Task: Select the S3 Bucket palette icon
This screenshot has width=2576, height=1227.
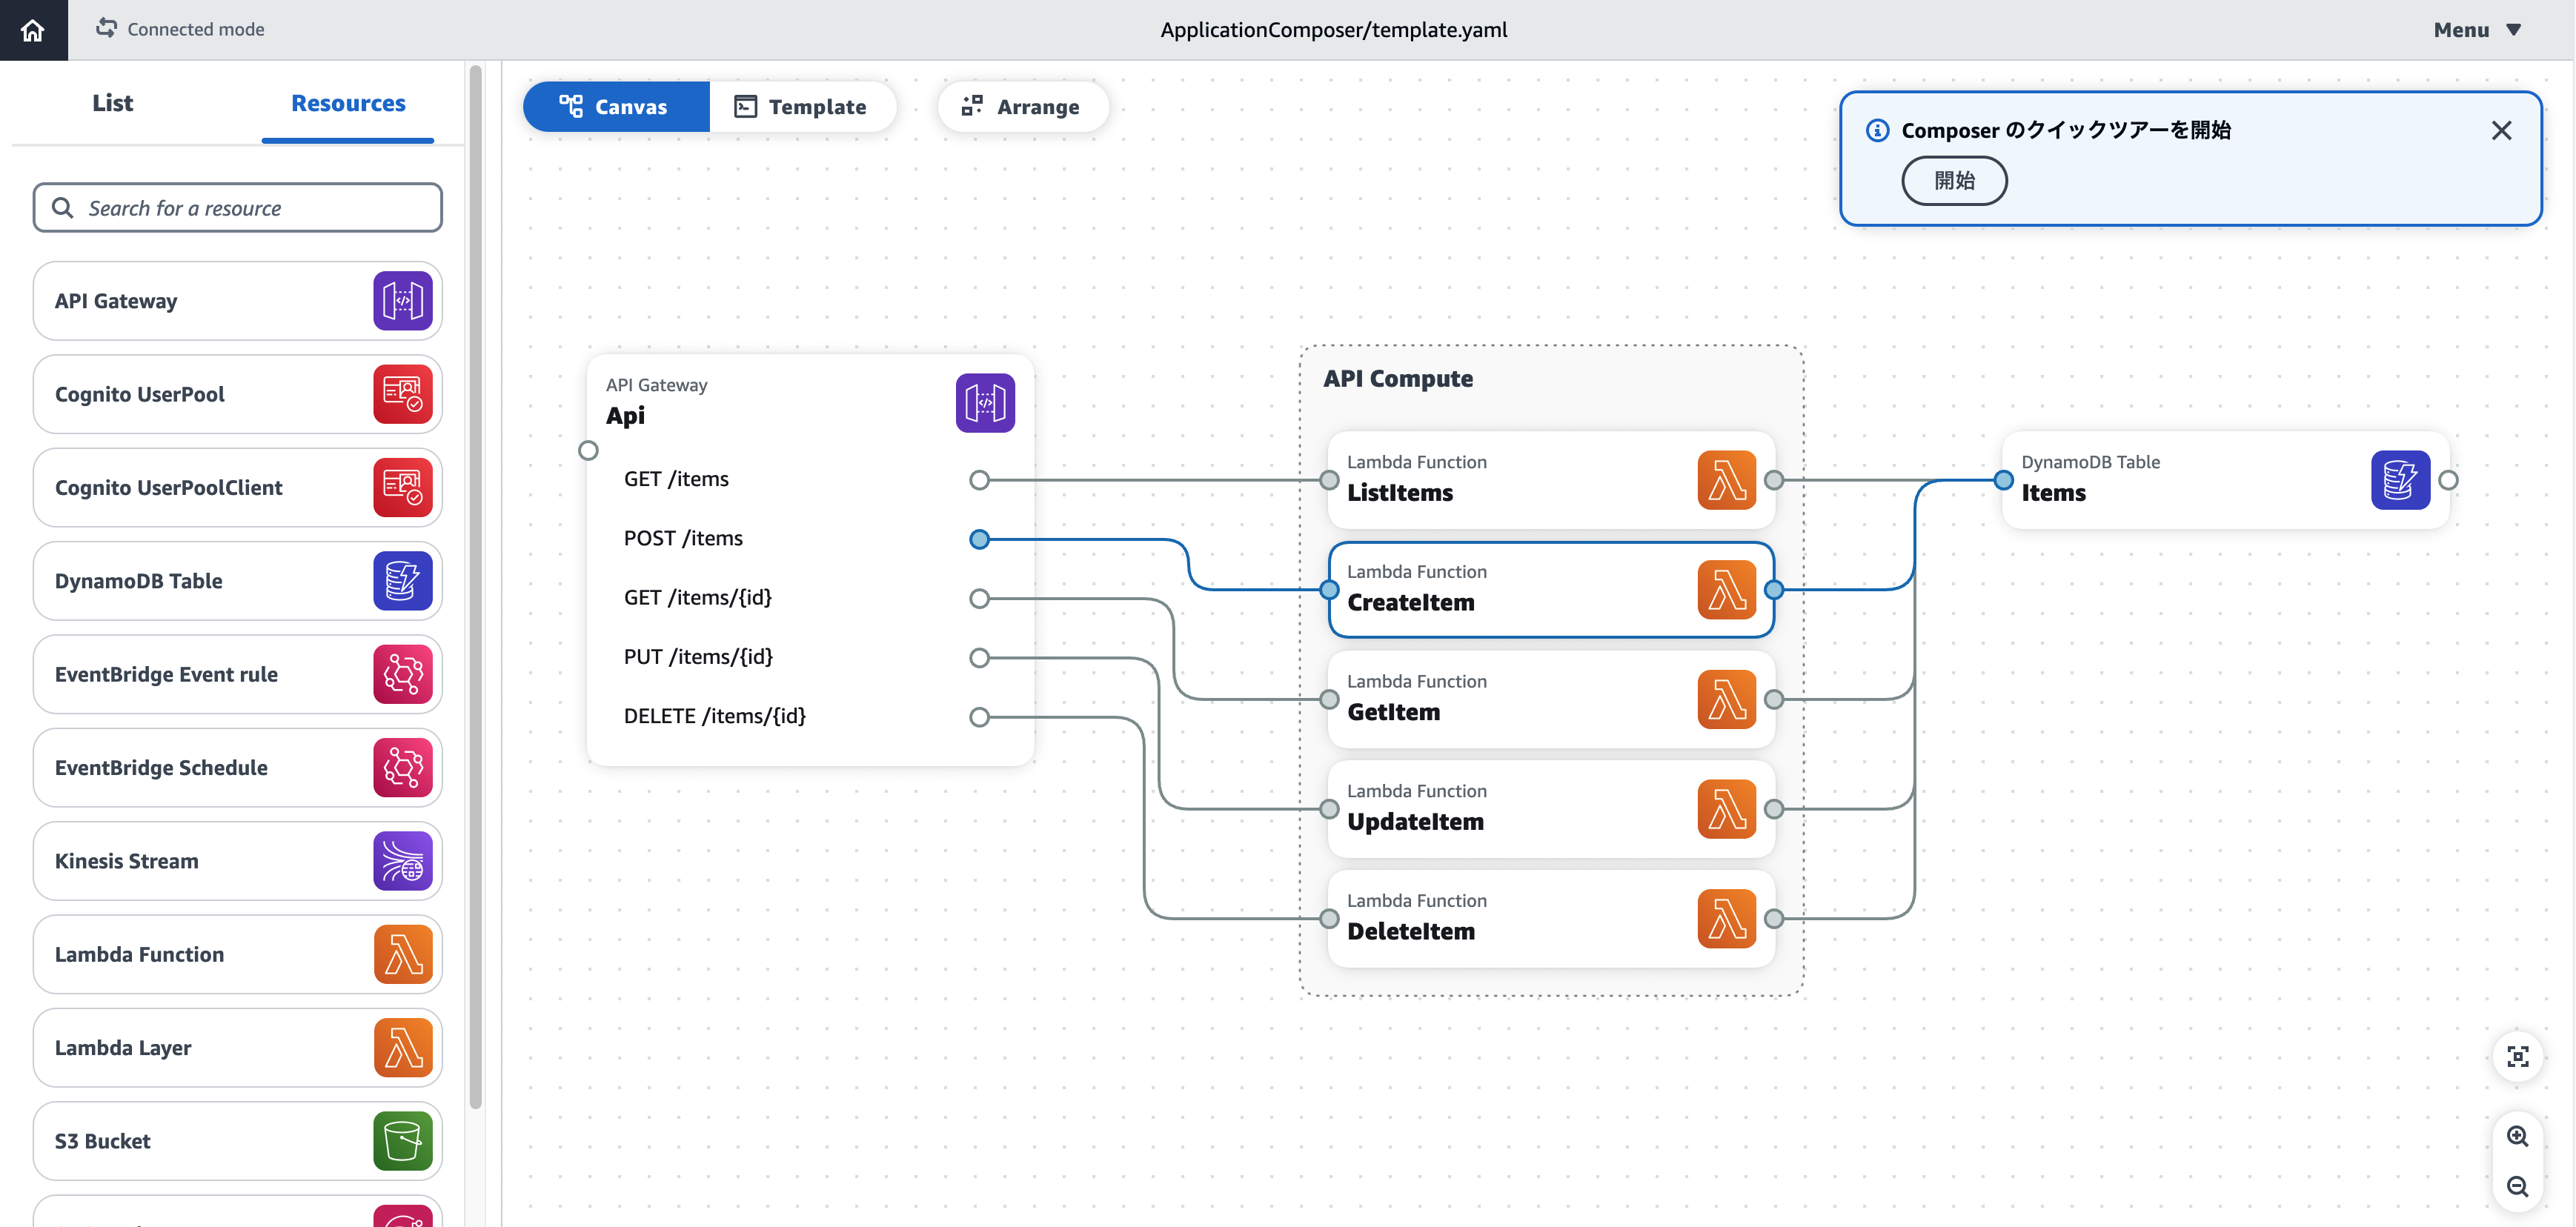Action: [403, 1141]
